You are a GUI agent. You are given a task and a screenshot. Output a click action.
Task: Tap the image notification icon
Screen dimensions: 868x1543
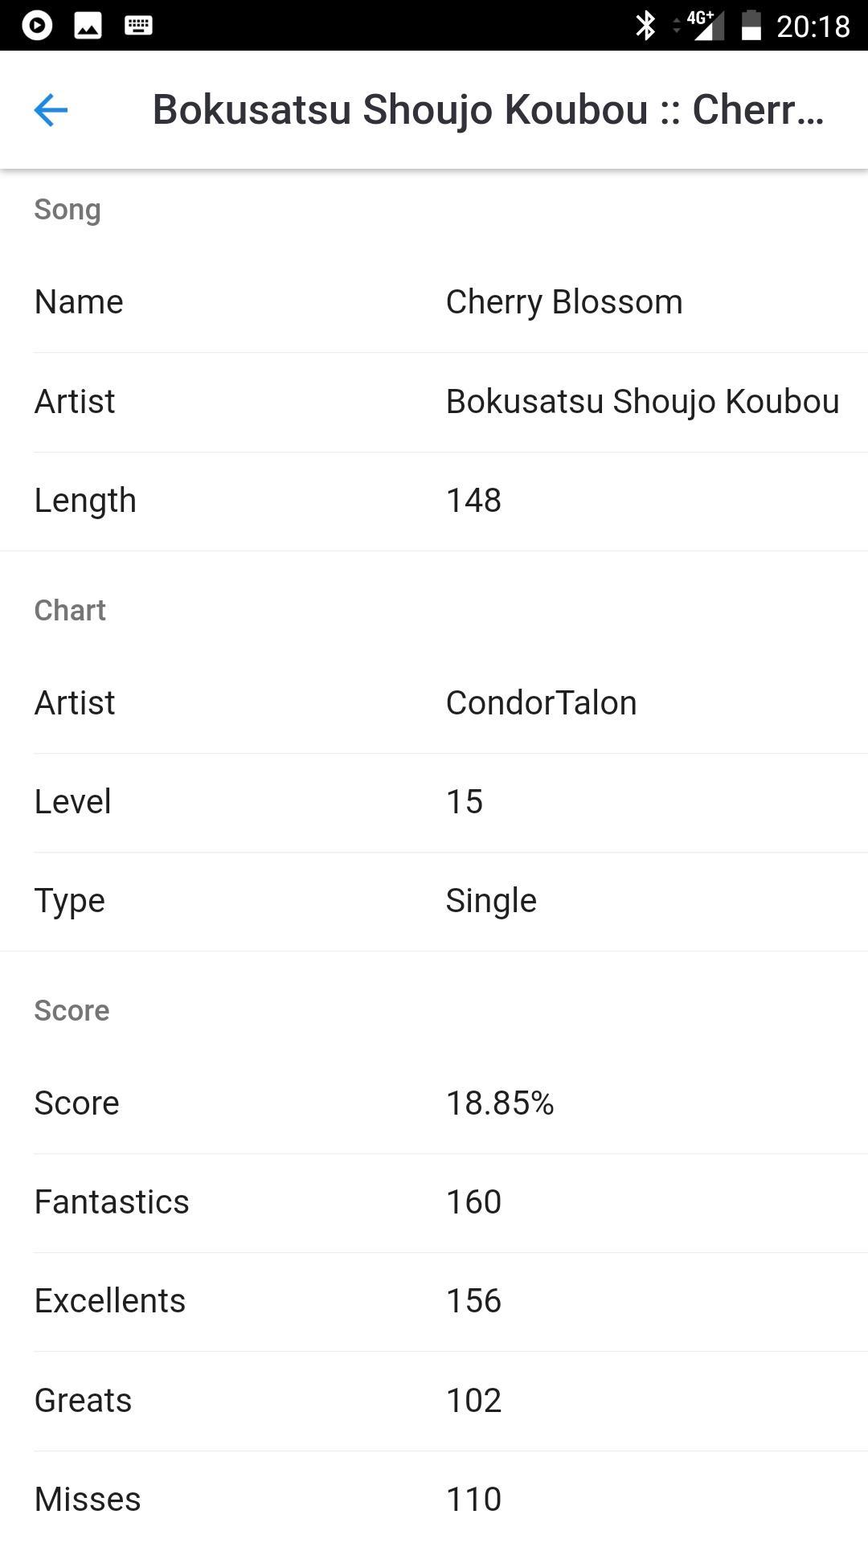[x=88, y=25]
